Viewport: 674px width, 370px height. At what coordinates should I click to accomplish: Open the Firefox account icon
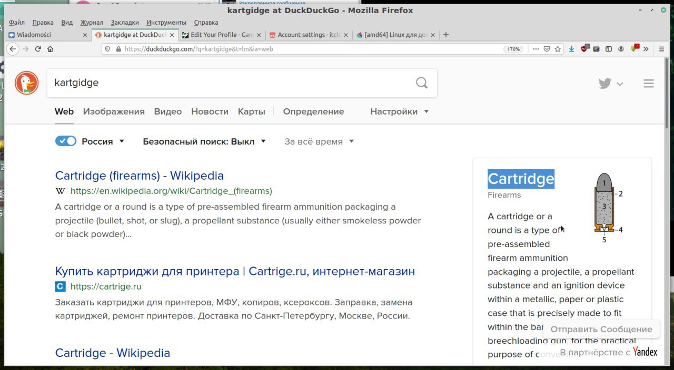tap(621, 49)
